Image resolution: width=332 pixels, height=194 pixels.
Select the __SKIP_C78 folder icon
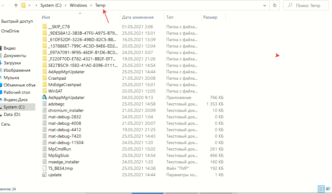tap(45, 27)
